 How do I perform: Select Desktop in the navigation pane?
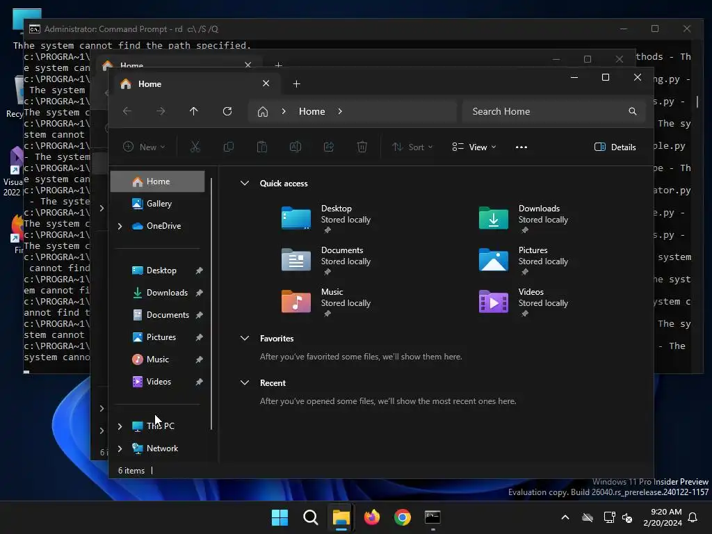[158, 270]
